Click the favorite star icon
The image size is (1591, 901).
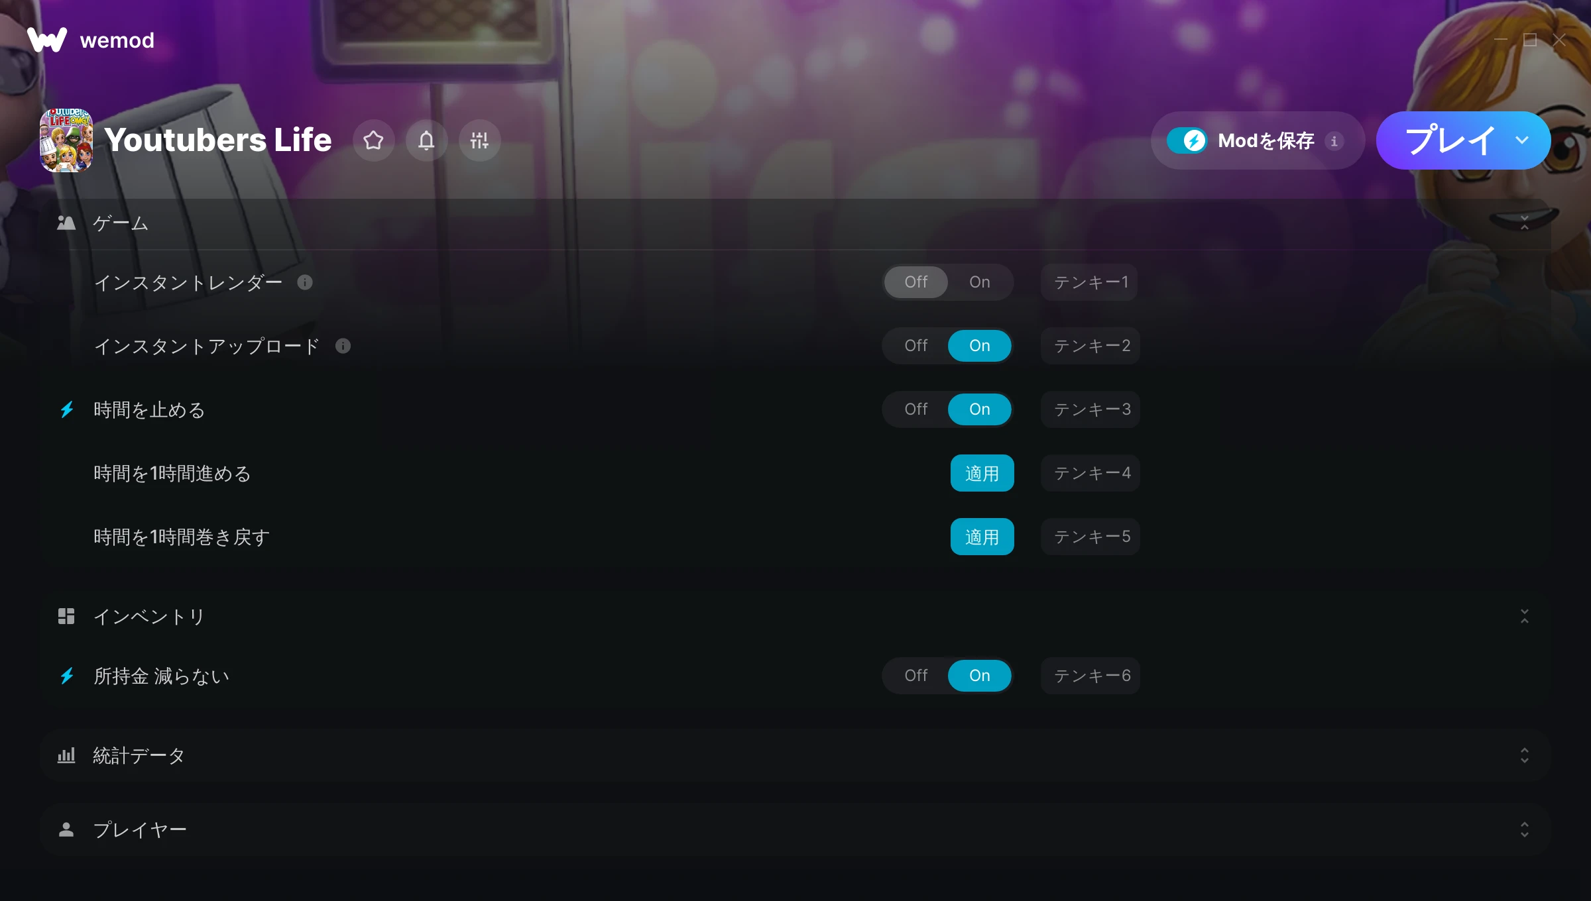(373, 140)
